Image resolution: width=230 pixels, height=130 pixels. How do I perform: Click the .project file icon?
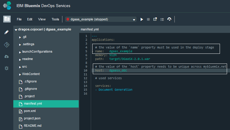20,97
